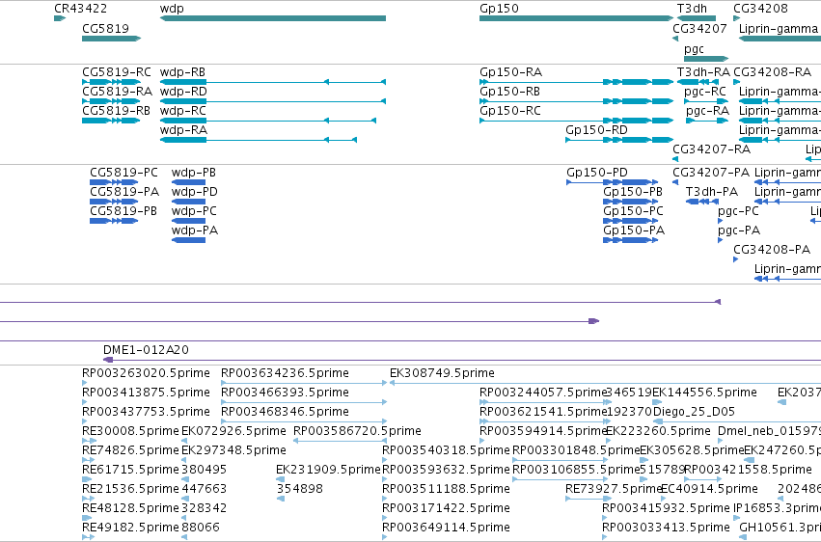Select transcript CG5819-RA
The height and width of the screenshot is (542, 821).
pyautogui.click(x=112, y=101)
